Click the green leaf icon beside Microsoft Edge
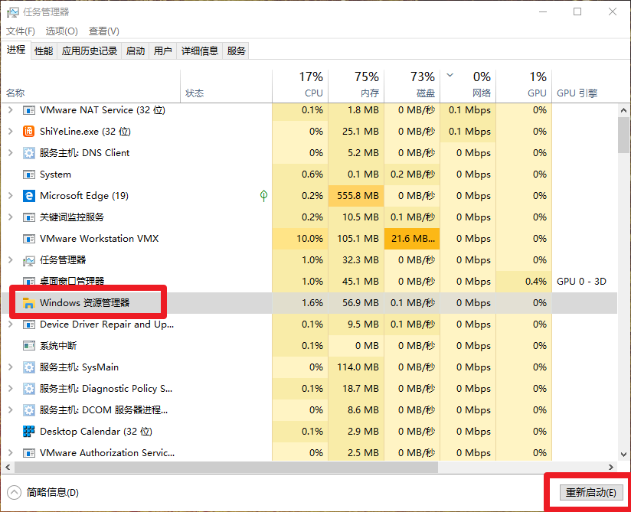The image size is (631, 512). coord(263,196)
